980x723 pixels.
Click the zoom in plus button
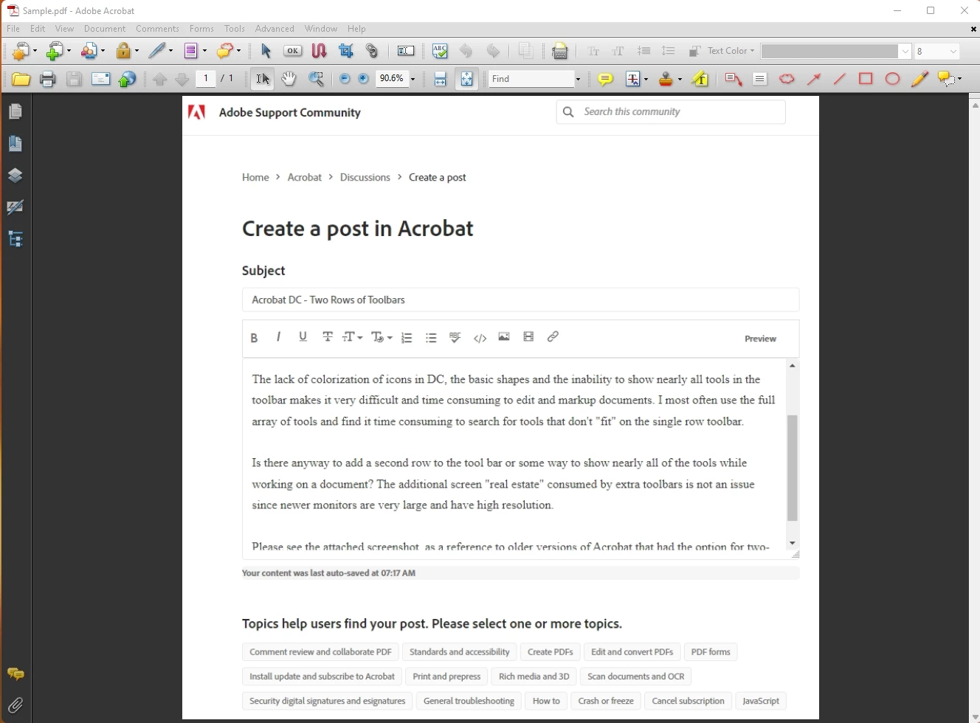[364, 79]
